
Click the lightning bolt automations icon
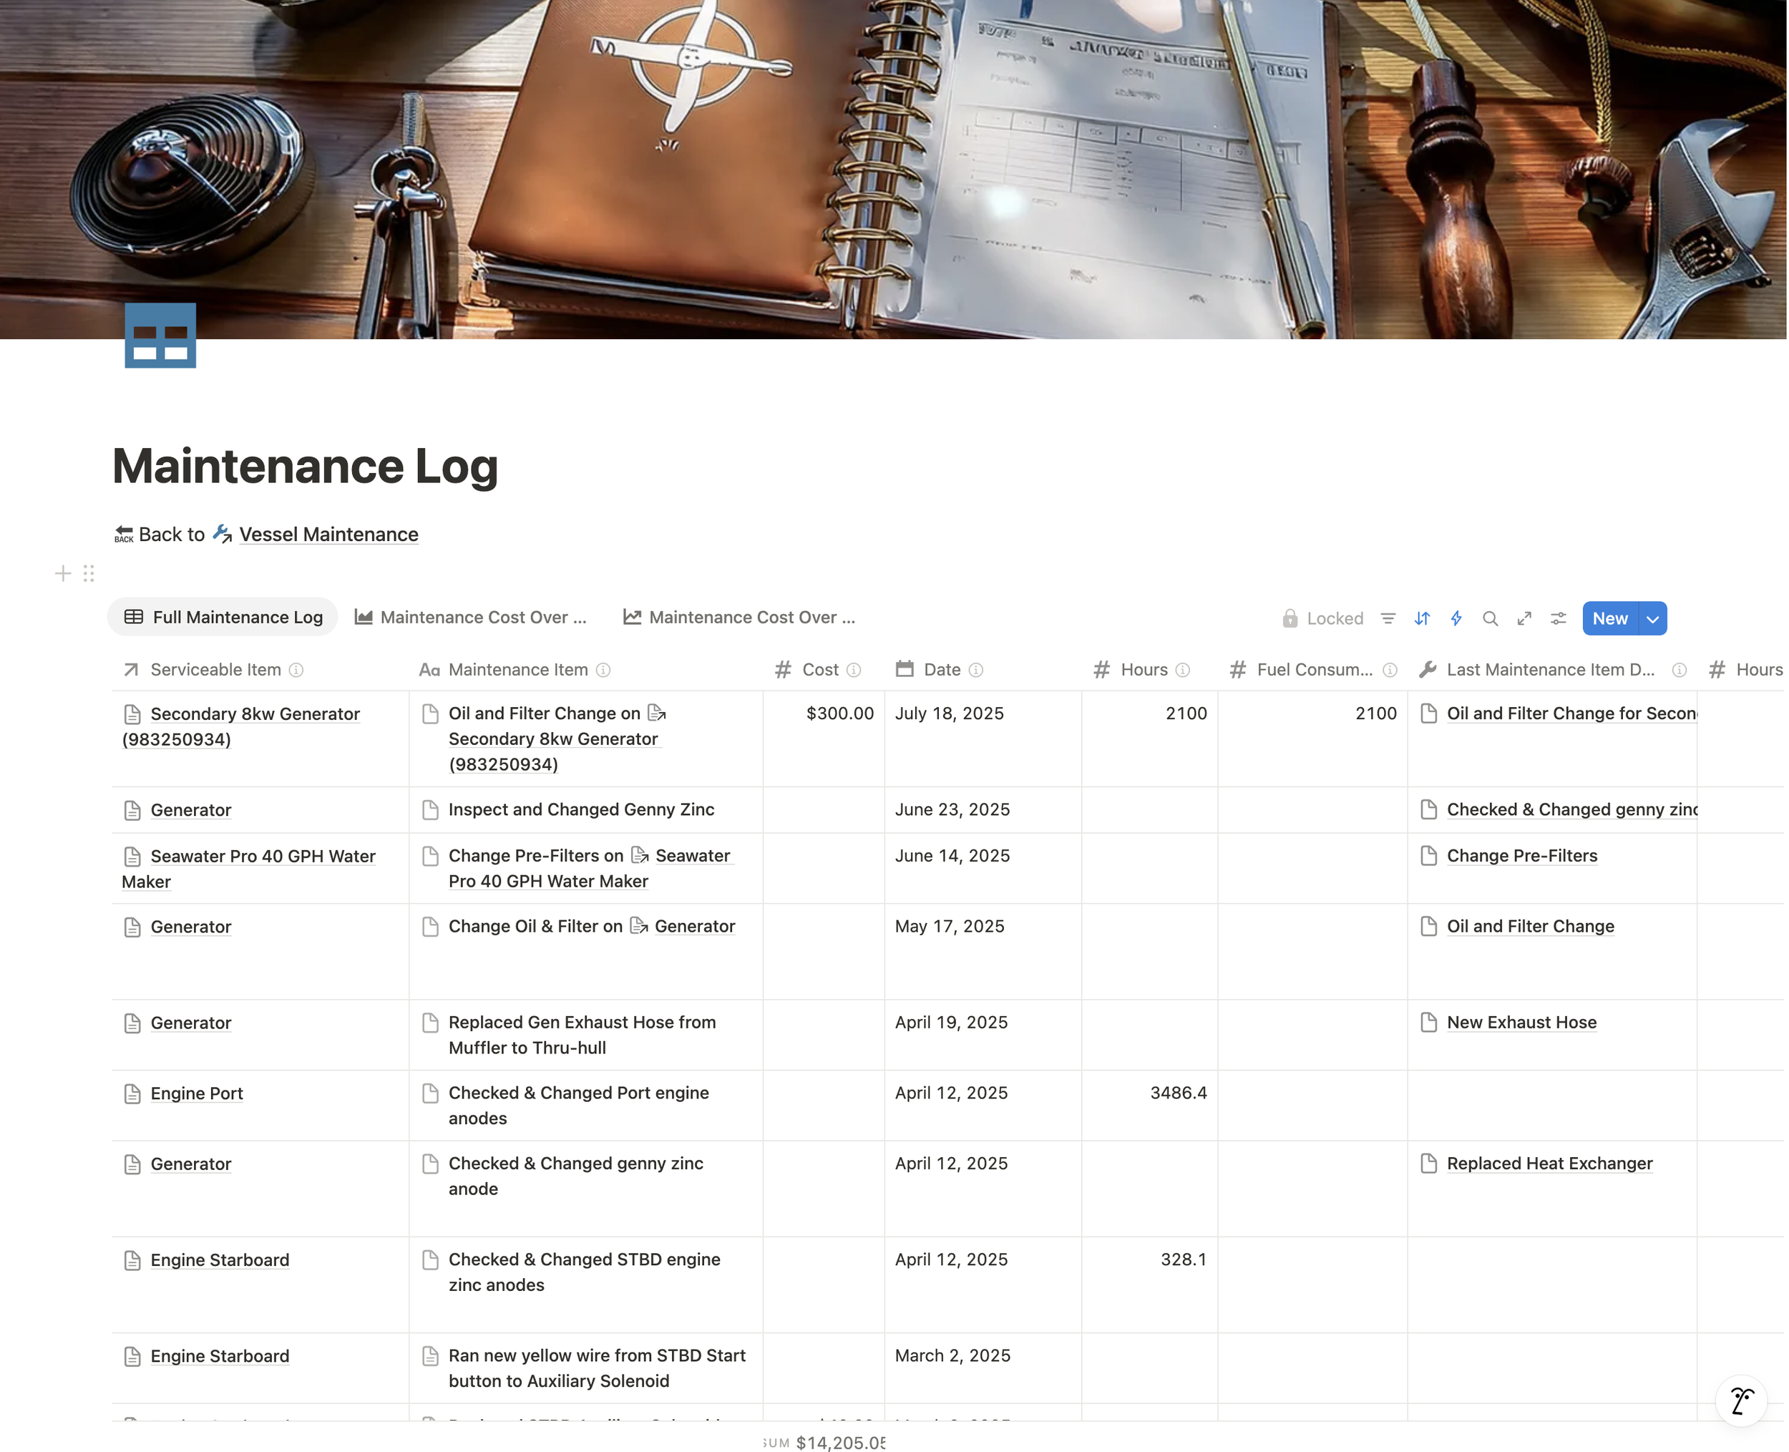tap(1456, 618)
